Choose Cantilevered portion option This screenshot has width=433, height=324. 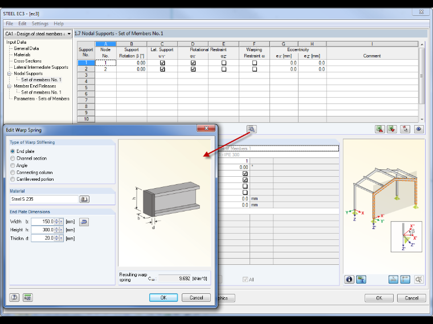[x=13, y=179]
